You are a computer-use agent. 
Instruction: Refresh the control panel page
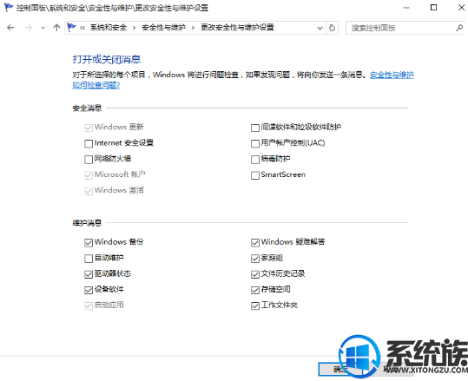click(x=332, y=28)
